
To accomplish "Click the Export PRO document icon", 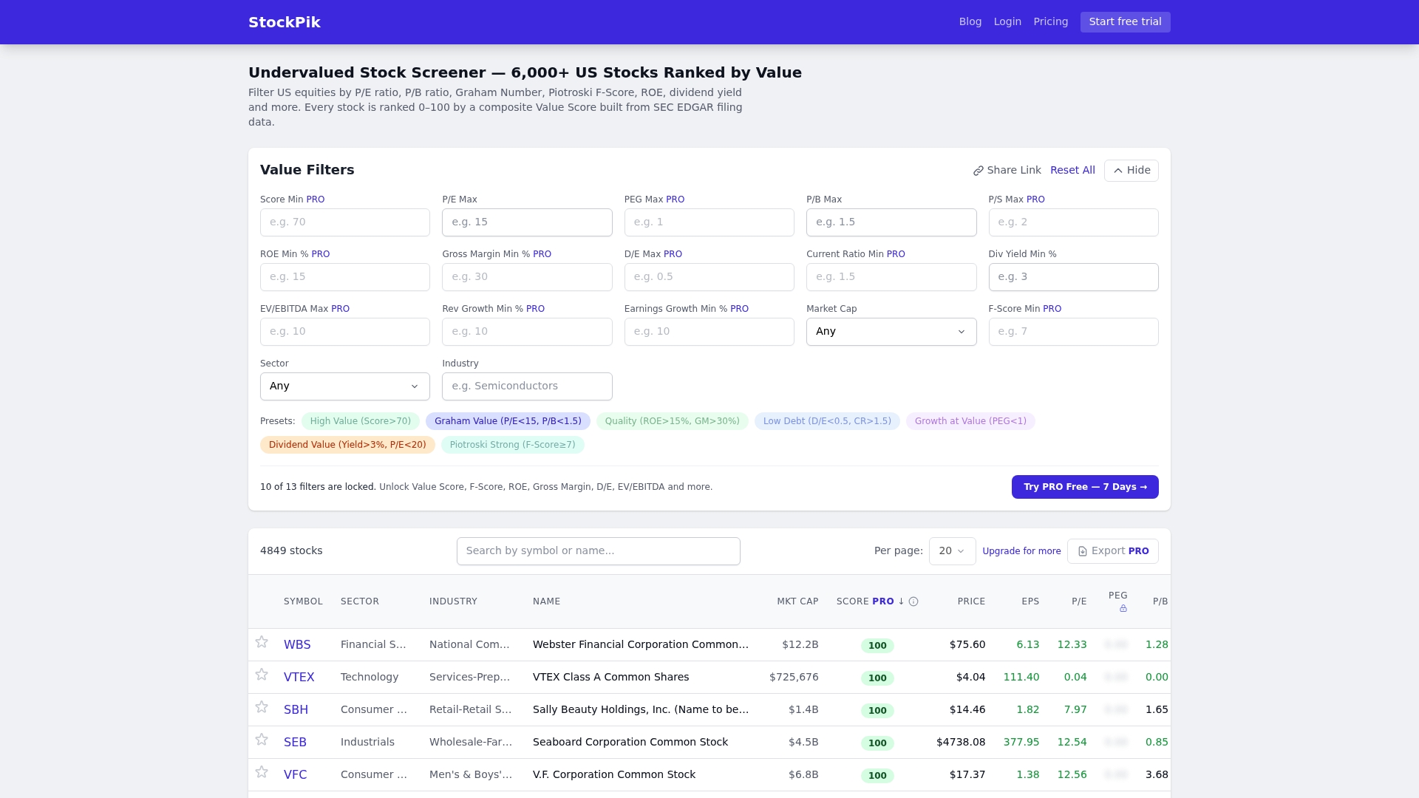I will (x=1083, y=551).
